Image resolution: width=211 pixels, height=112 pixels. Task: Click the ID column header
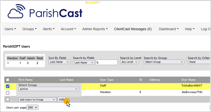tap(141, 80)
